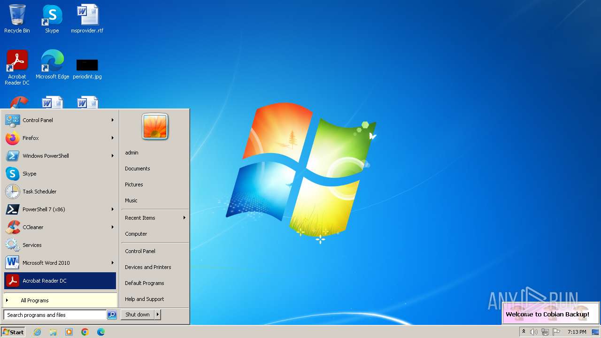Open Internet Explorer from taskbar
The height and width of the screenshot is (338, 601).
click(x=37, y=332)
